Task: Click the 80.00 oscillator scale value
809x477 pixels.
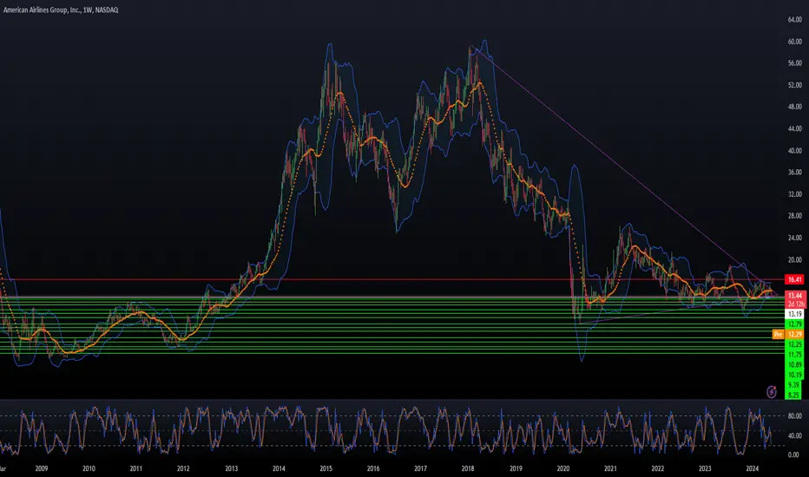Action: click(x=794, y=415)
